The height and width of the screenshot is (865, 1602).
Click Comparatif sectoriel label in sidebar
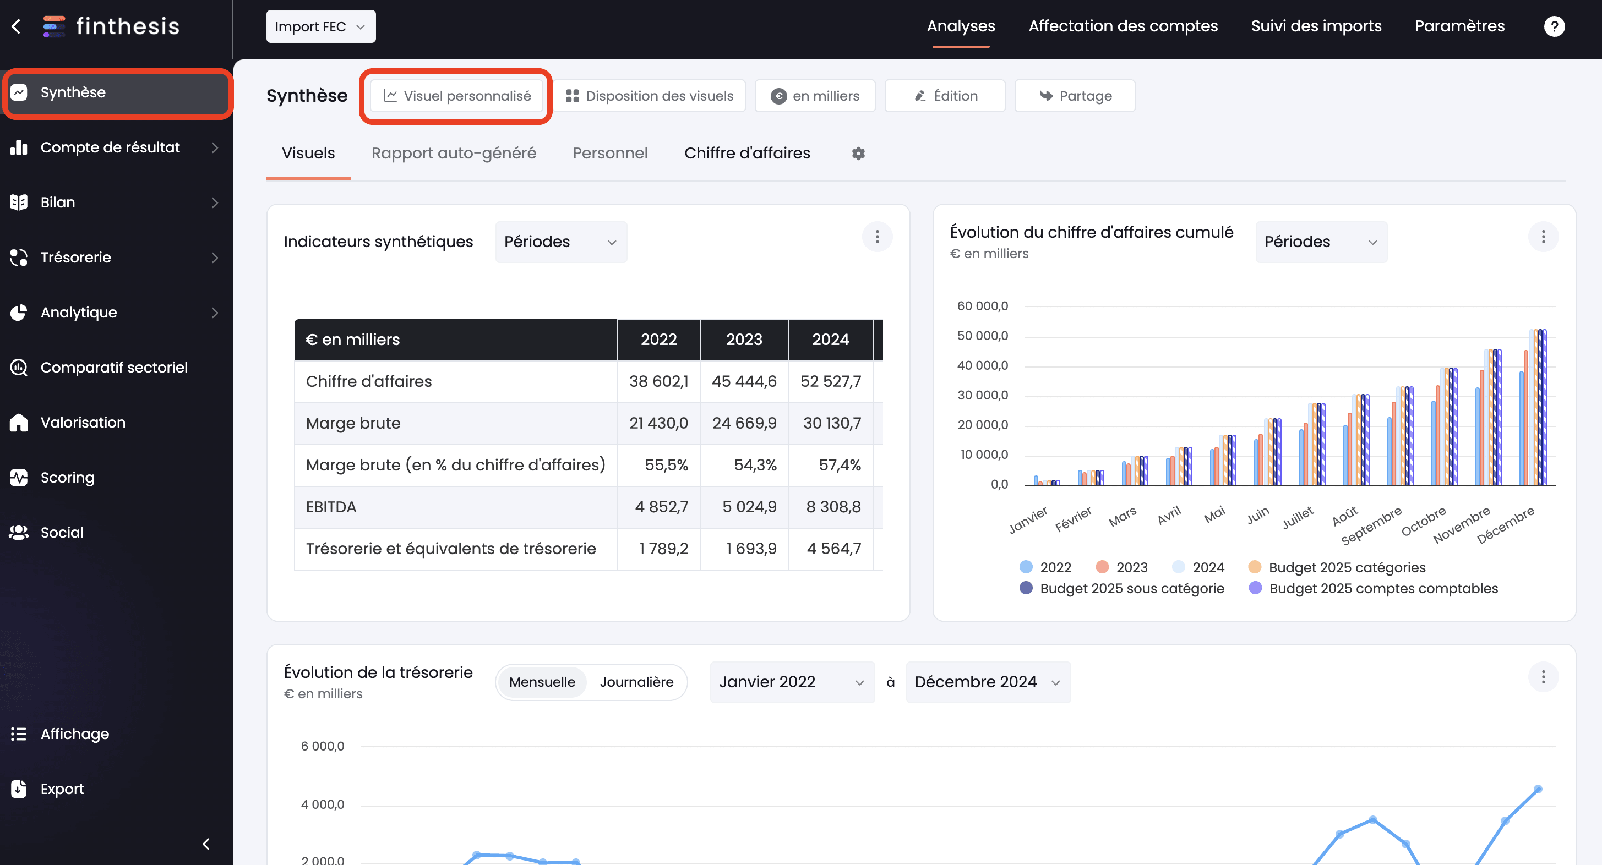[x=114, y=367]
